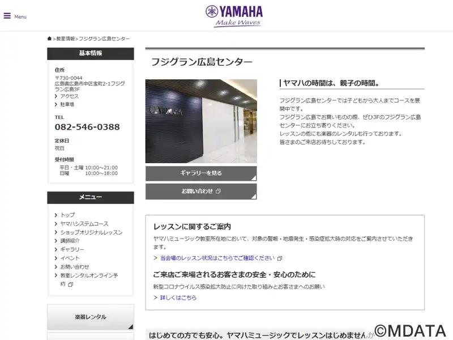Screen dimensions: 453x340
Task: Click external icon after lesson status link
Action: (280, 258)
